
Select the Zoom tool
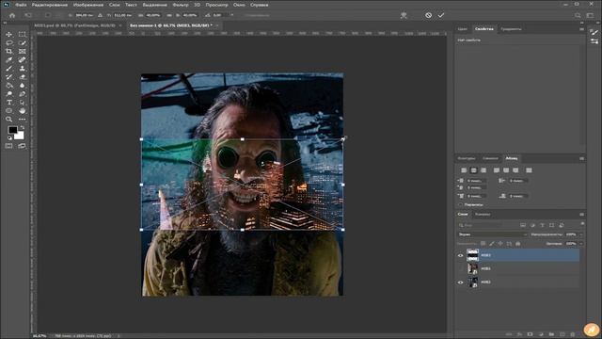point(8,120)
